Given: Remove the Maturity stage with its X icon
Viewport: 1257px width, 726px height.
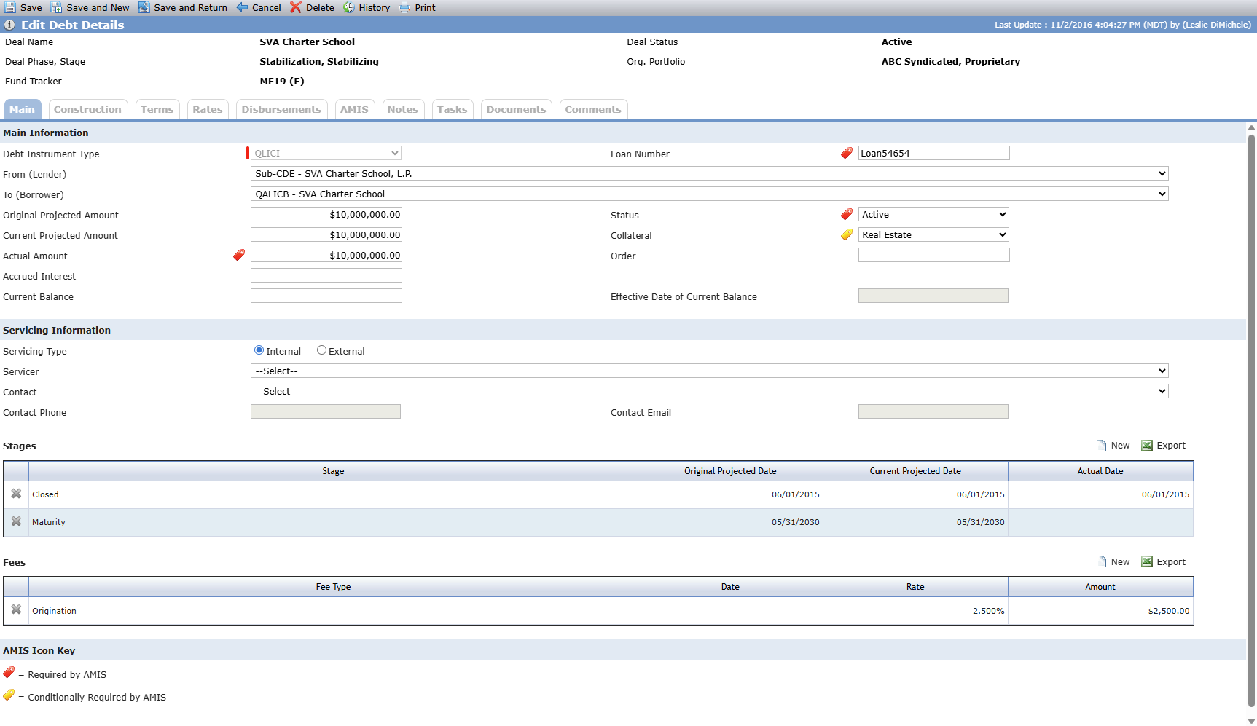Looking at the screenshot, I should [16, 521].
